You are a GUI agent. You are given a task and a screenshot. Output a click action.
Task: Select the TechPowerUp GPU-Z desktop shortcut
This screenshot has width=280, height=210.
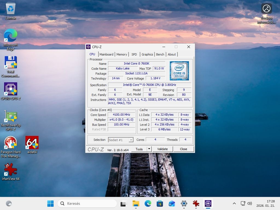tap(11, 120)
